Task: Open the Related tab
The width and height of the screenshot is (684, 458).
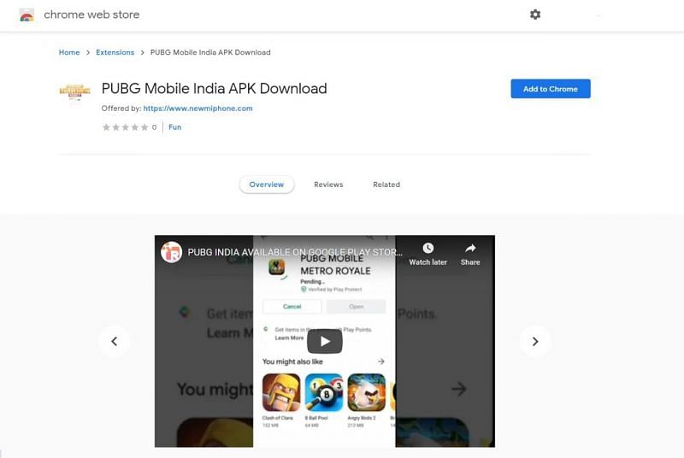Action: tap(386, 185)
